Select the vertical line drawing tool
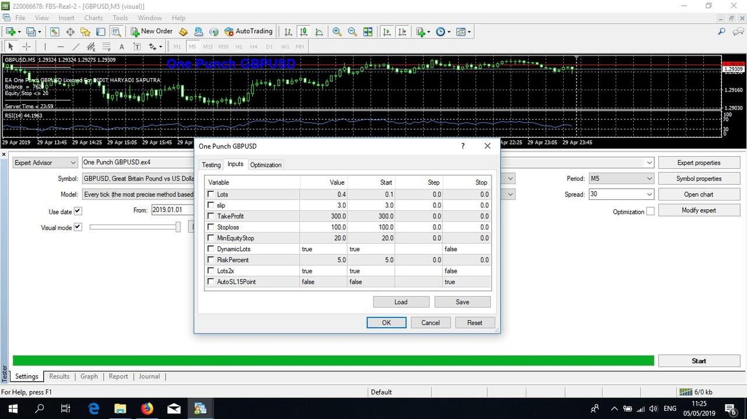 point(45,47)
